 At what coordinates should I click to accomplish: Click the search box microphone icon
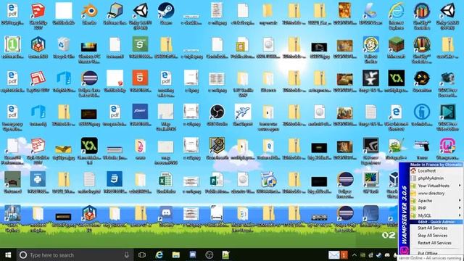pyautogui.click(x=127, y=254)
